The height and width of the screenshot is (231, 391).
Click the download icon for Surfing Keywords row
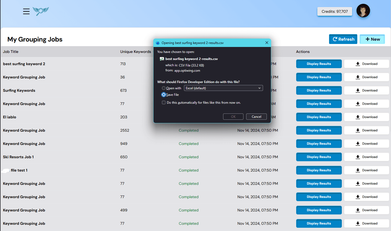(357, 90)
